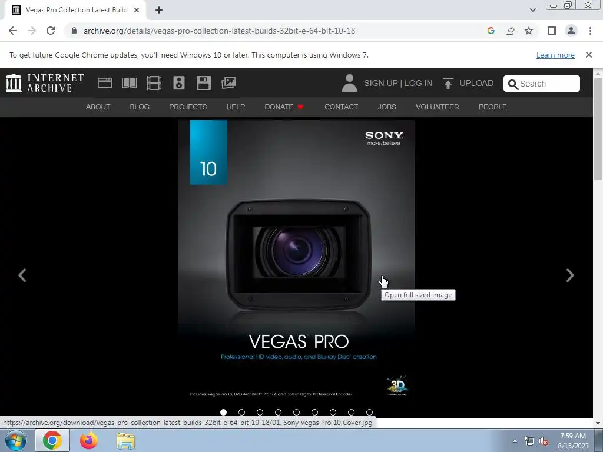Select the fifth carousel dot
The height and width of the screenshot is (452, 603).
297,412
